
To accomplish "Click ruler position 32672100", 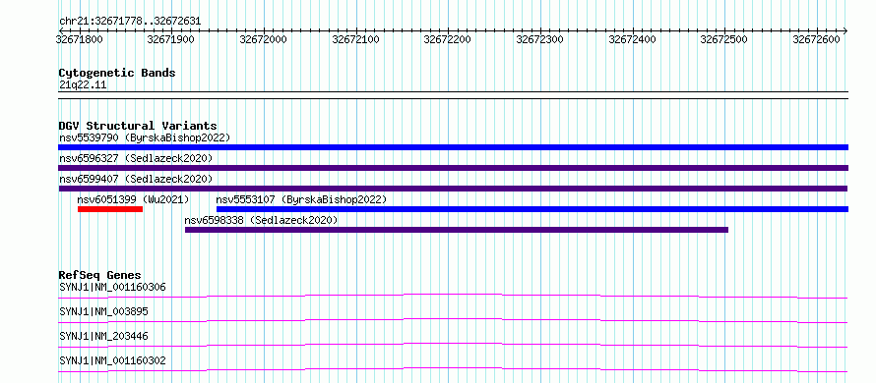I will coord(356,39).
